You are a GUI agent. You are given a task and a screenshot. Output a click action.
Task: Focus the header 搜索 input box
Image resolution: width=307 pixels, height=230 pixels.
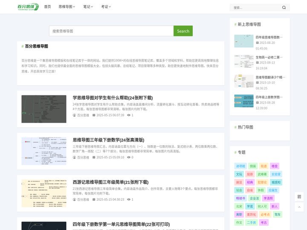click(257, 8)
